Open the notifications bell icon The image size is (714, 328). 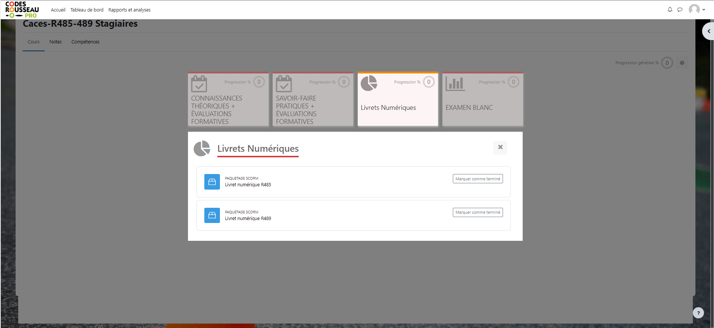pyautogui.click(x=669, y=10)
